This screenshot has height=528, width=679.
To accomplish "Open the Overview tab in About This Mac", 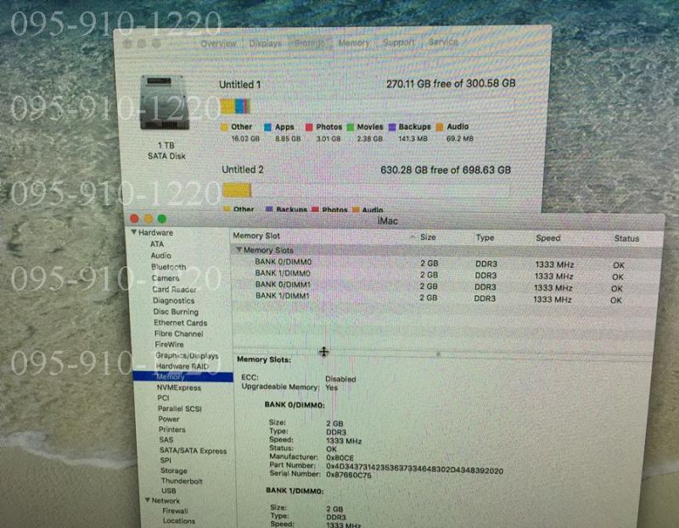I will click(219, 43).
